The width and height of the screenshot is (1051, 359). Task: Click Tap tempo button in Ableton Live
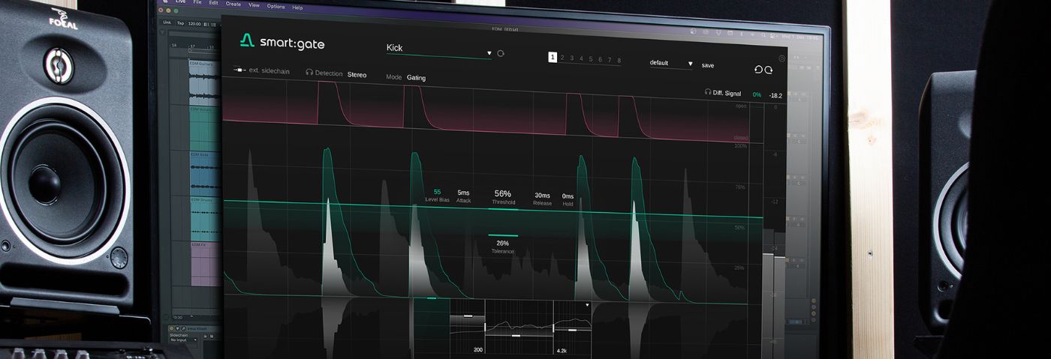(180, 22)
